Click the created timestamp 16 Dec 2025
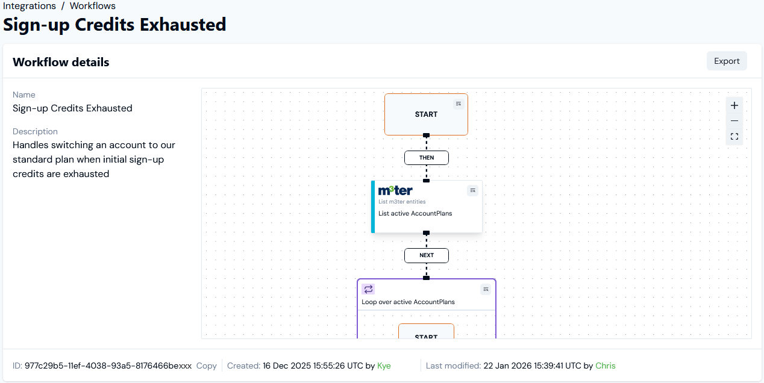This screenshot has height=383, width=764. (x=313, y=366)
